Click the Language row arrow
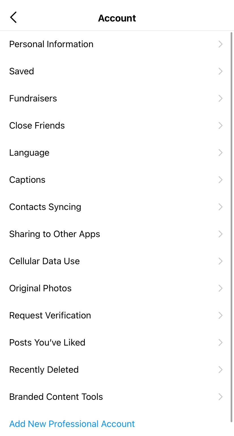The width and height of the screenshot is (234, 436). pyautogui.click(x=220, y=153)
